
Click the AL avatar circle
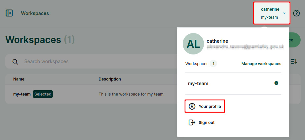pyautogui.click(x=193, y=44)
